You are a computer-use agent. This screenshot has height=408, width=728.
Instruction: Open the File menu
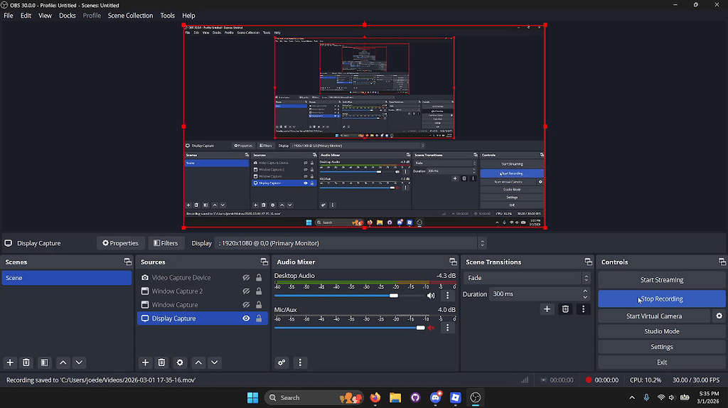[9, 16]
